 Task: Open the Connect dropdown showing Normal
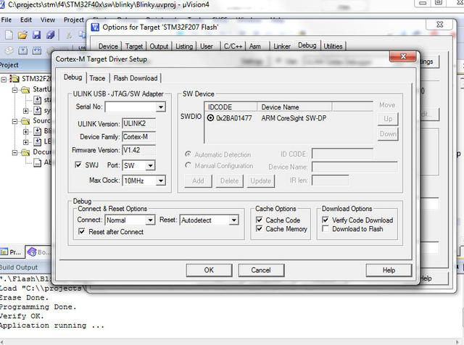tap(150, 220)
